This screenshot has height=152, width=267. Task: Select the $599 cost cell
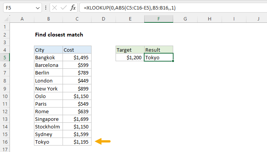pos(77,65)
